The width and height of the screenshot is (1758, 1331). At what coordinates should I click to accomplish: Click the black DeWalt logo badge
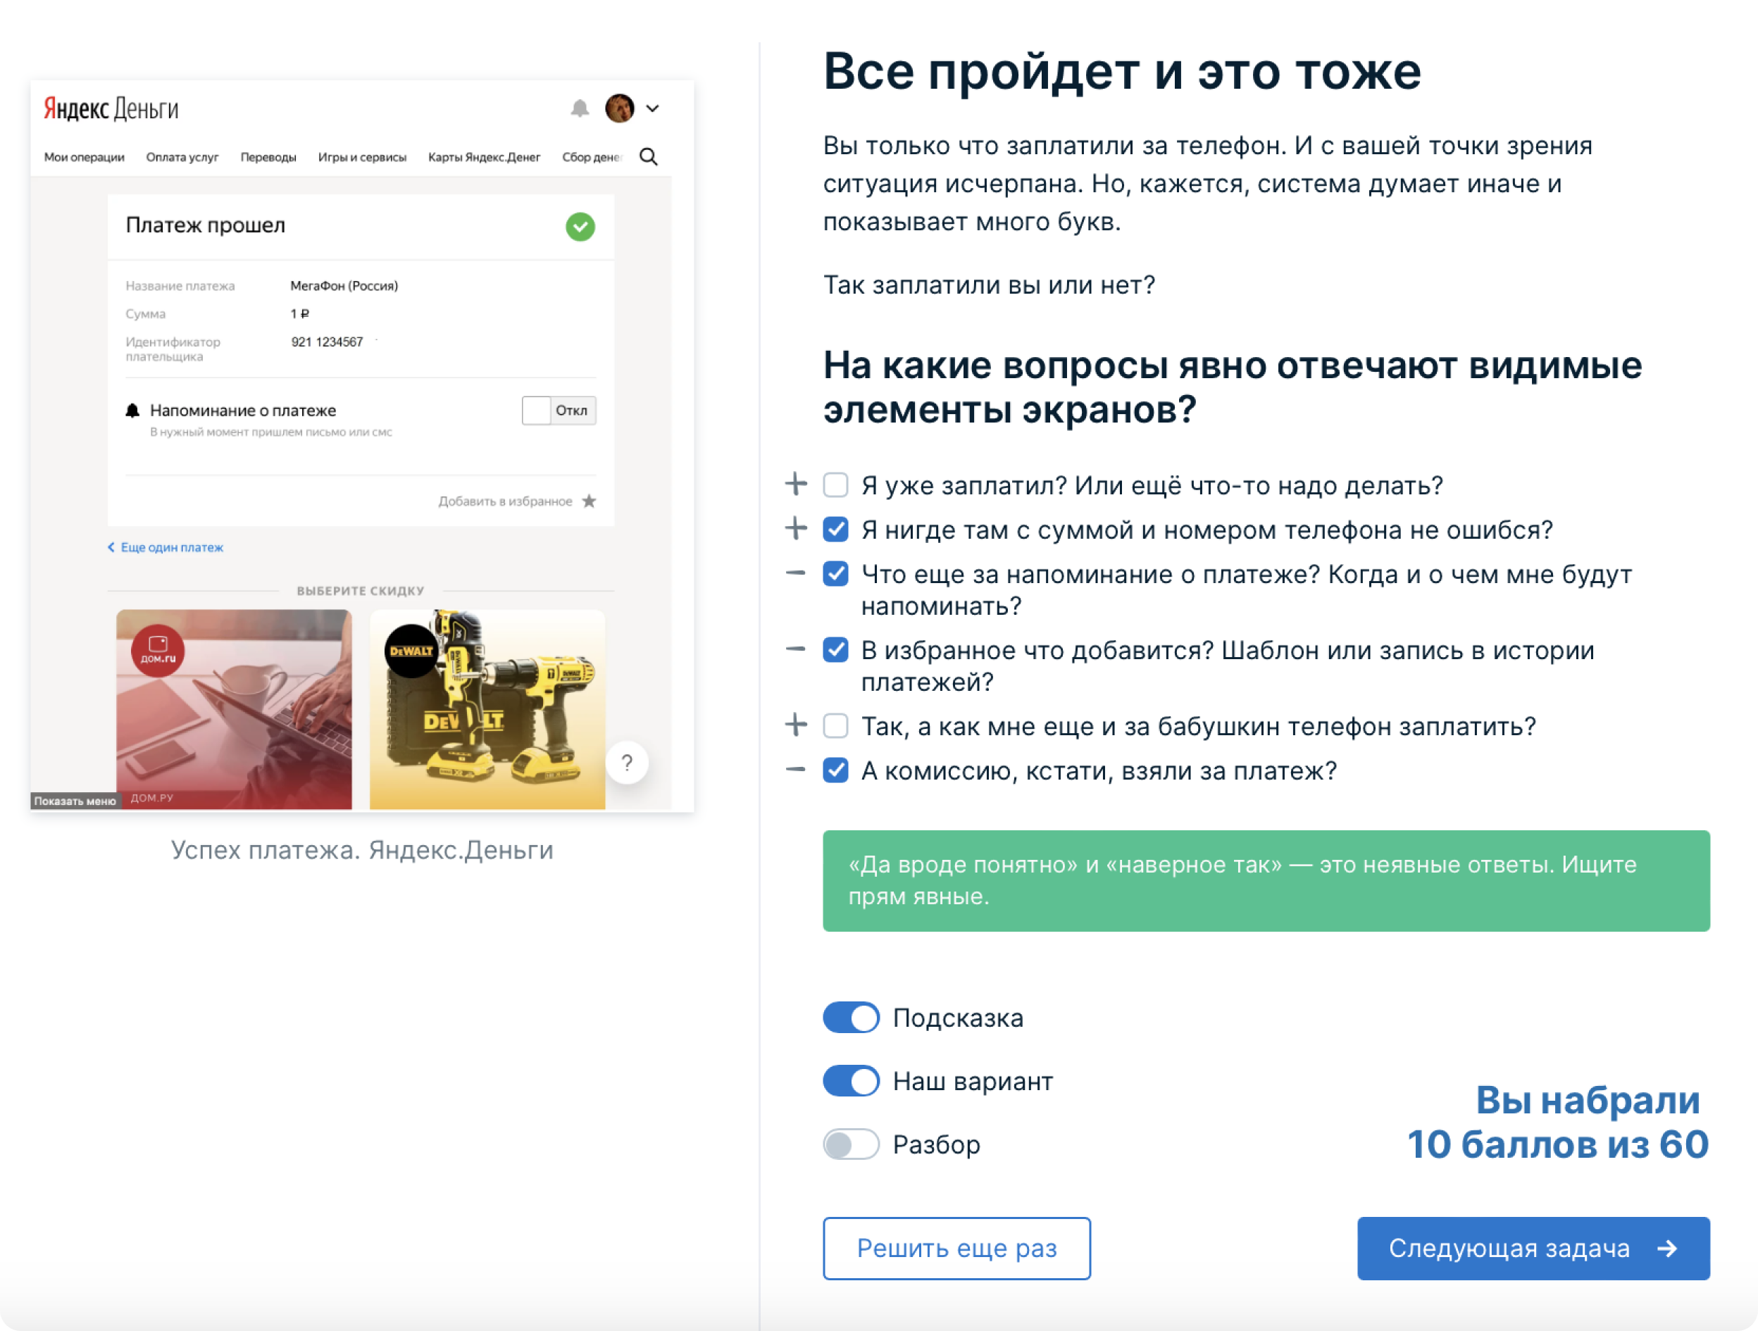point(411,650)
